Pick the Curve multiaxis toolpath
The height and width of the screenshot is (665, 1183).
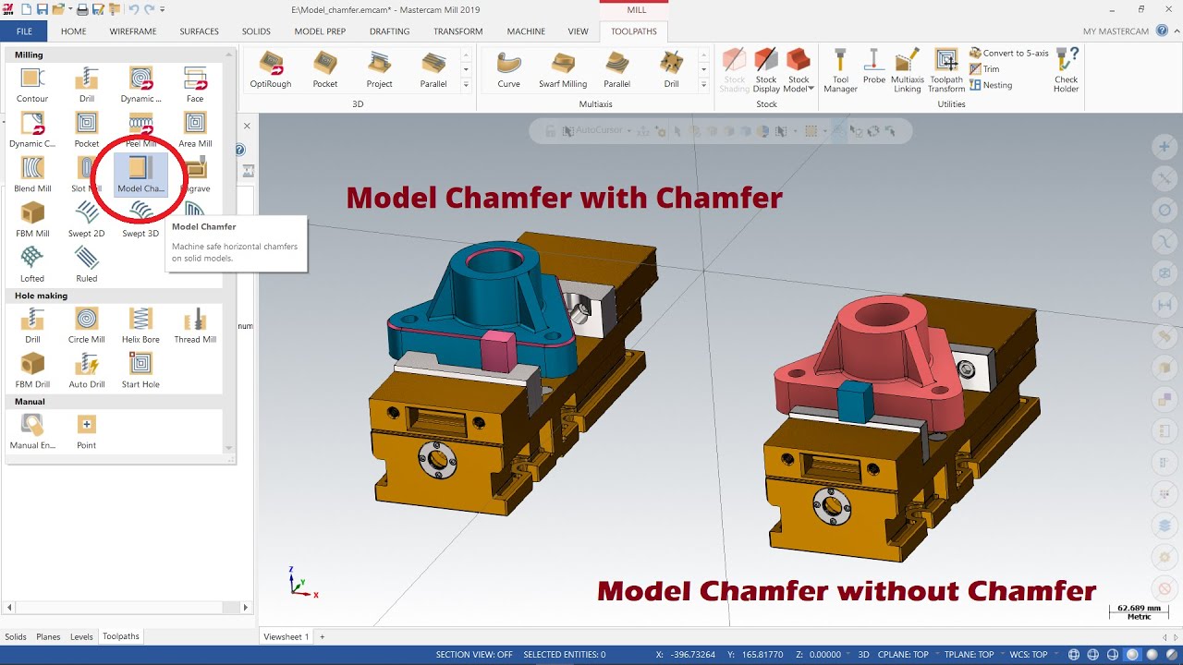point(508,69)
